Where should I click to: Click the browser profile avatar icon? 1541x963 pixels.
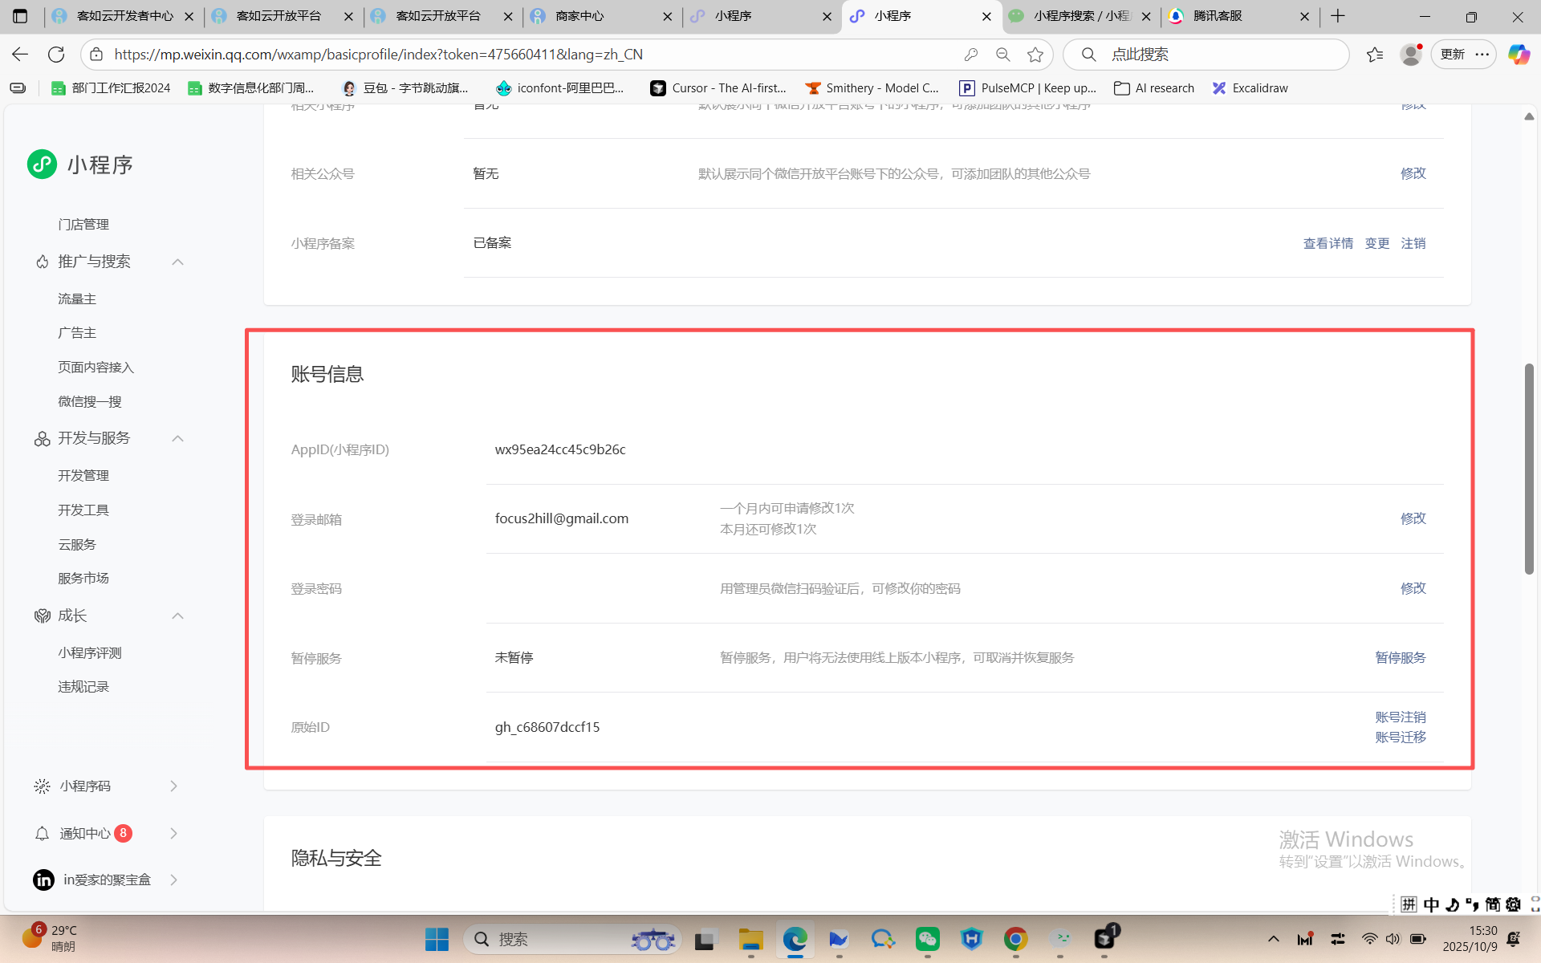pyautogui.click(x=1410, y=55)
